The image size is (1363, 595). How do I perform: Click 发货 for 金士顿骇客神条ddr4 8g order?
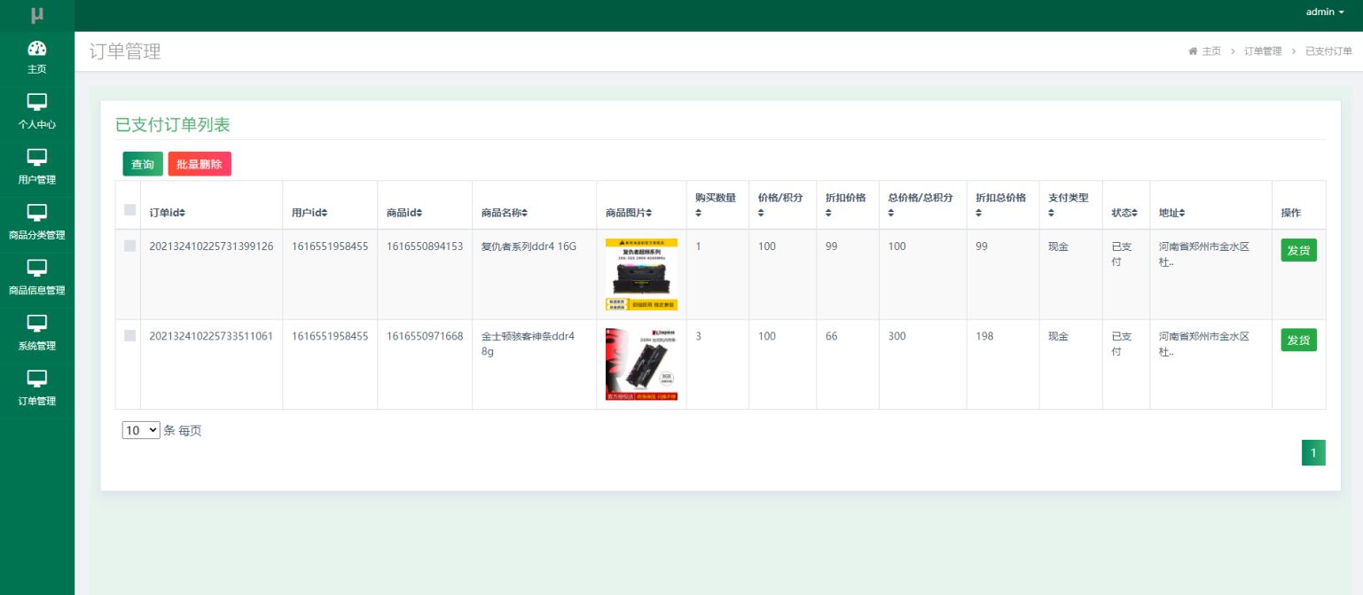pyautogui.click(x=1298, y=340)
